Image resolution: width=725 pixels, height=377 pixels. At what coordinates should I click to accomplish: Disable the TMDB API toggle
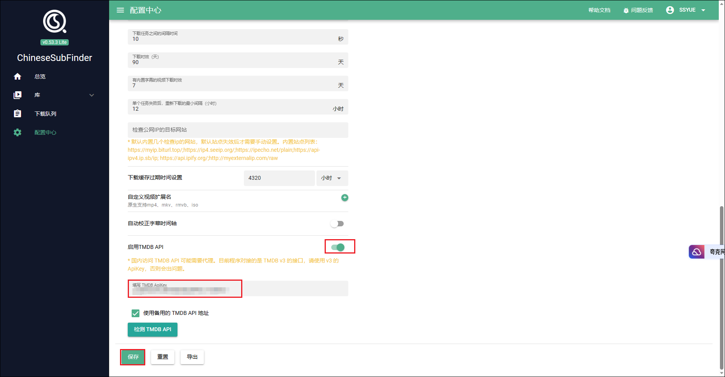pos(338,247)
